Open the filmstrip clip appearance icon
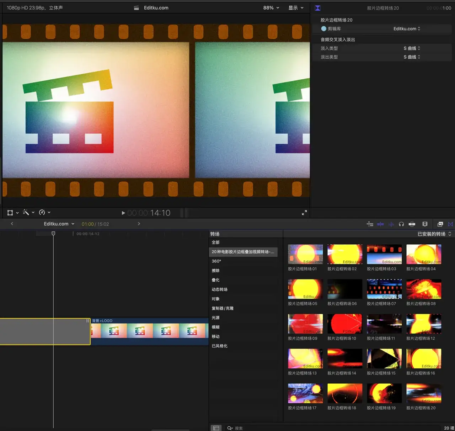The height and width of the screenshot is (431, 455). tap(425, 224)
